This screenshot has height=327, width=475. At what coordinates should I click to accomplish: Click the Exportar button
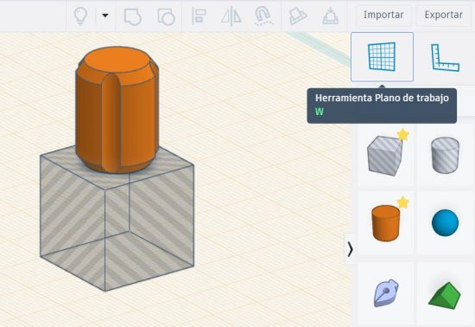(x=444, y=15)
